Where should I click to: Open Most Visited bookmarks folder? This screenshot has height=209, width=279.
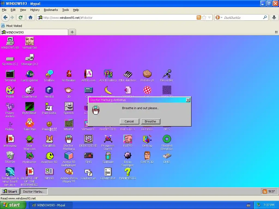[x=11, y=26]
